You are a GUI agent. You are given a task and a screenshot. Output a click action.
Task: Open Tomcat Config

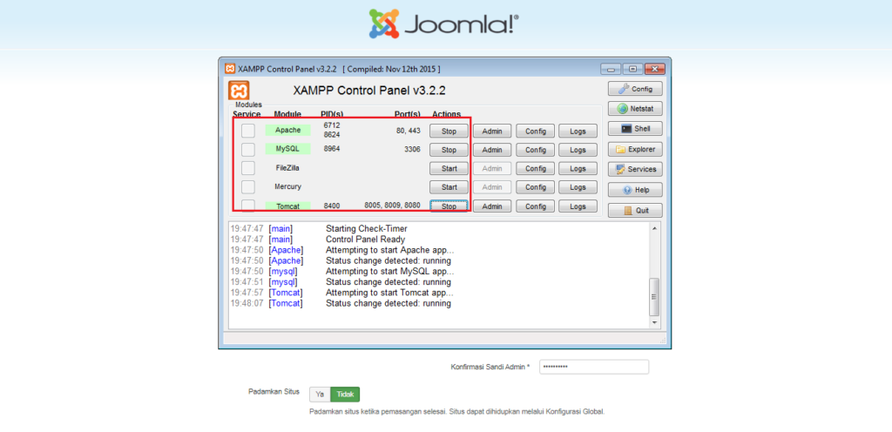click(536, 206)
